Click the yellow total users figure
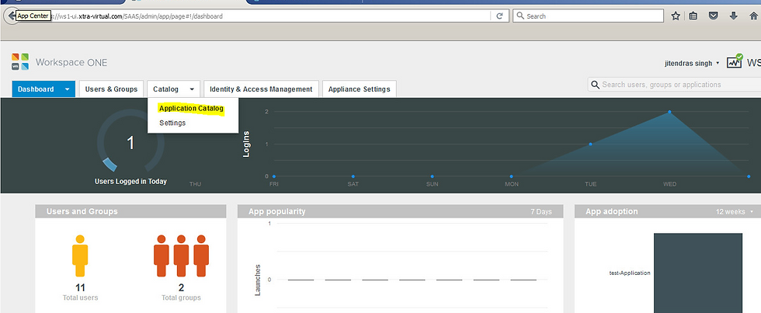 coord(80,256)
